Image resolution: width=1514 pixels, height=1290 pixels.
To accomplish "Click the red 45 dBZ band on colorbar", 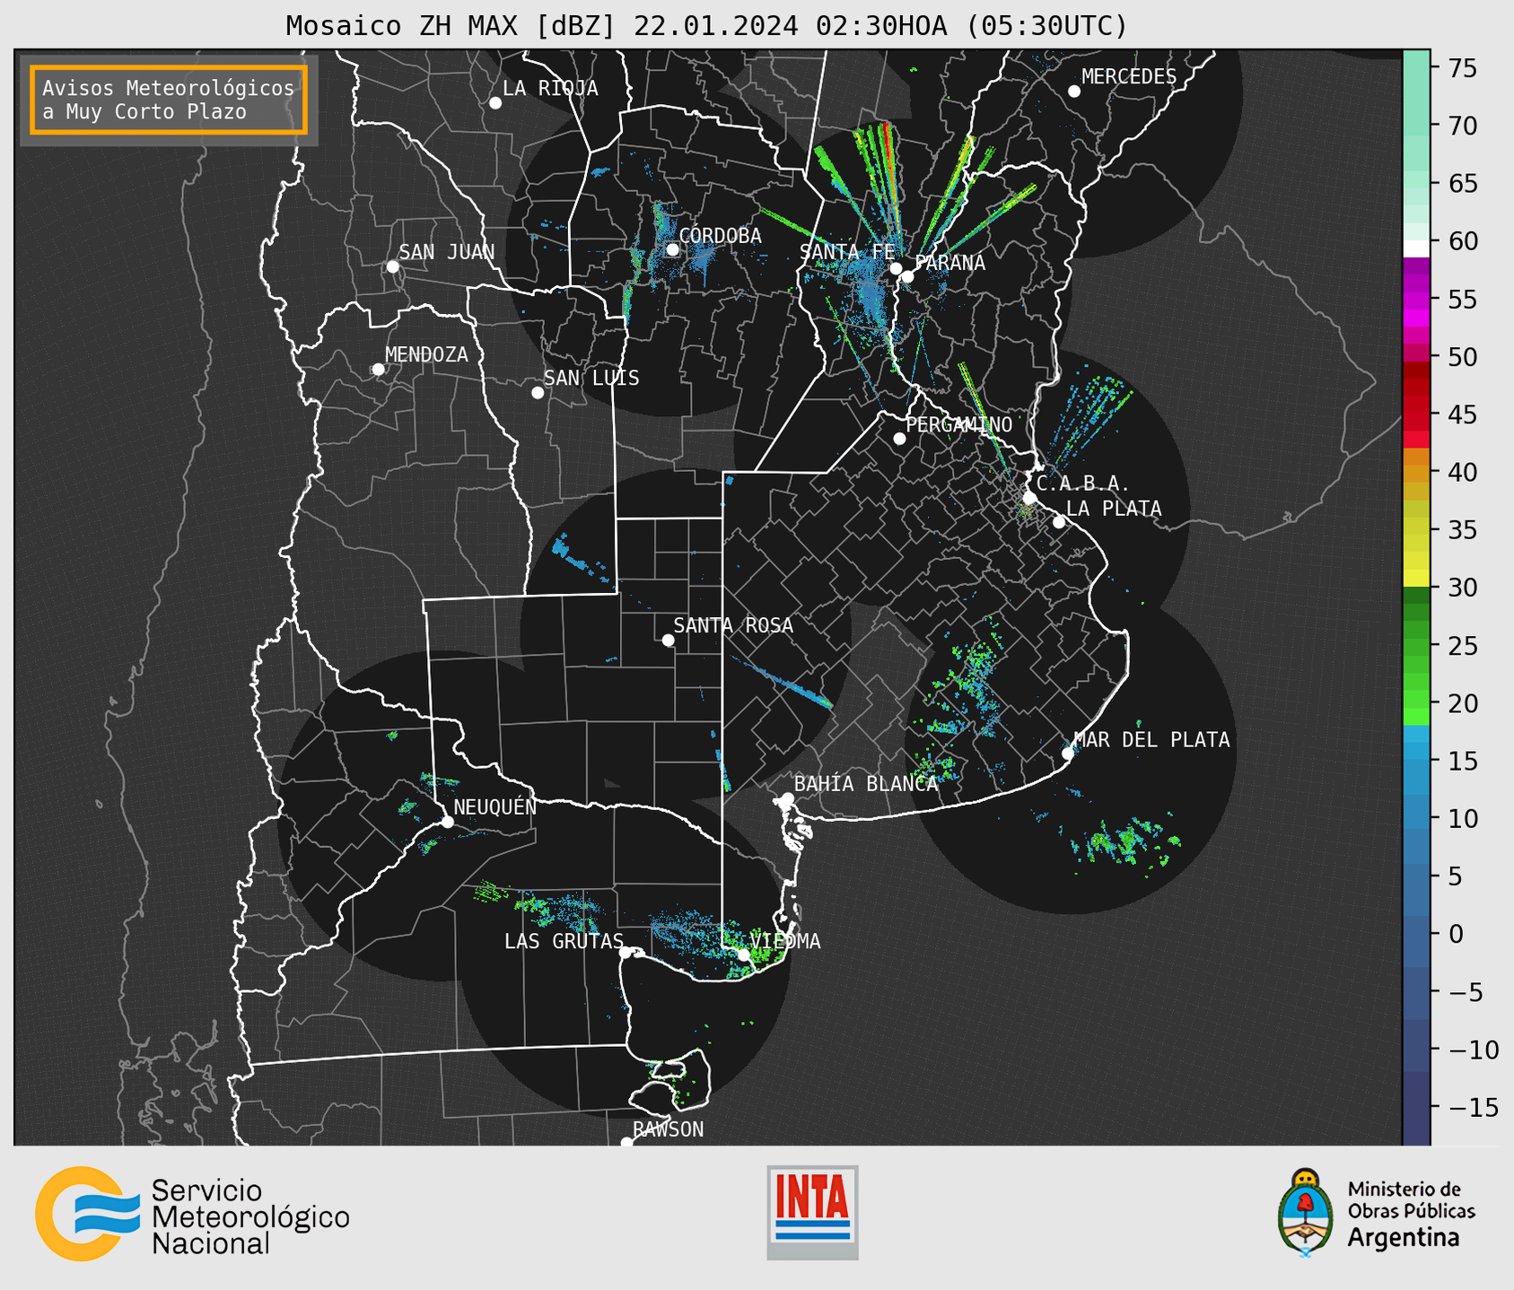I will coord(1416,414).
